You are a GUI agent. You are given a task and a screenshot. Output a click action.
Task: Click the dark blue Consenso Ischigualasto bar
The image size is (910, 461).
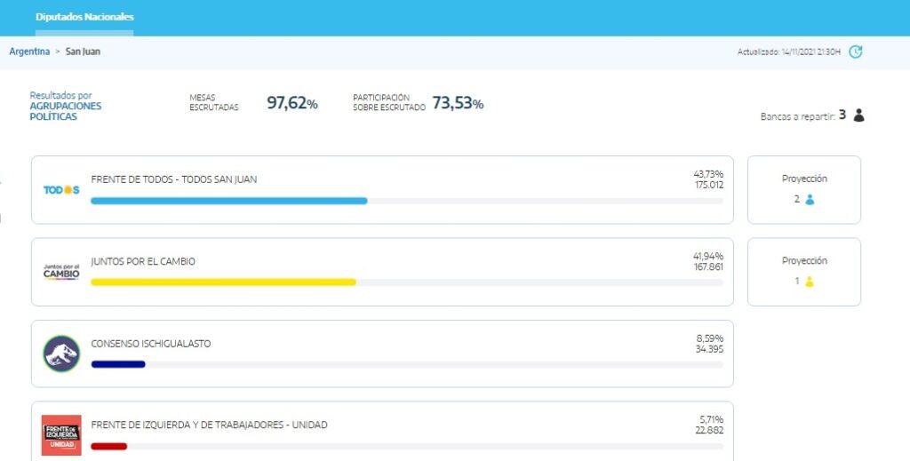click(x=118, y=365)
